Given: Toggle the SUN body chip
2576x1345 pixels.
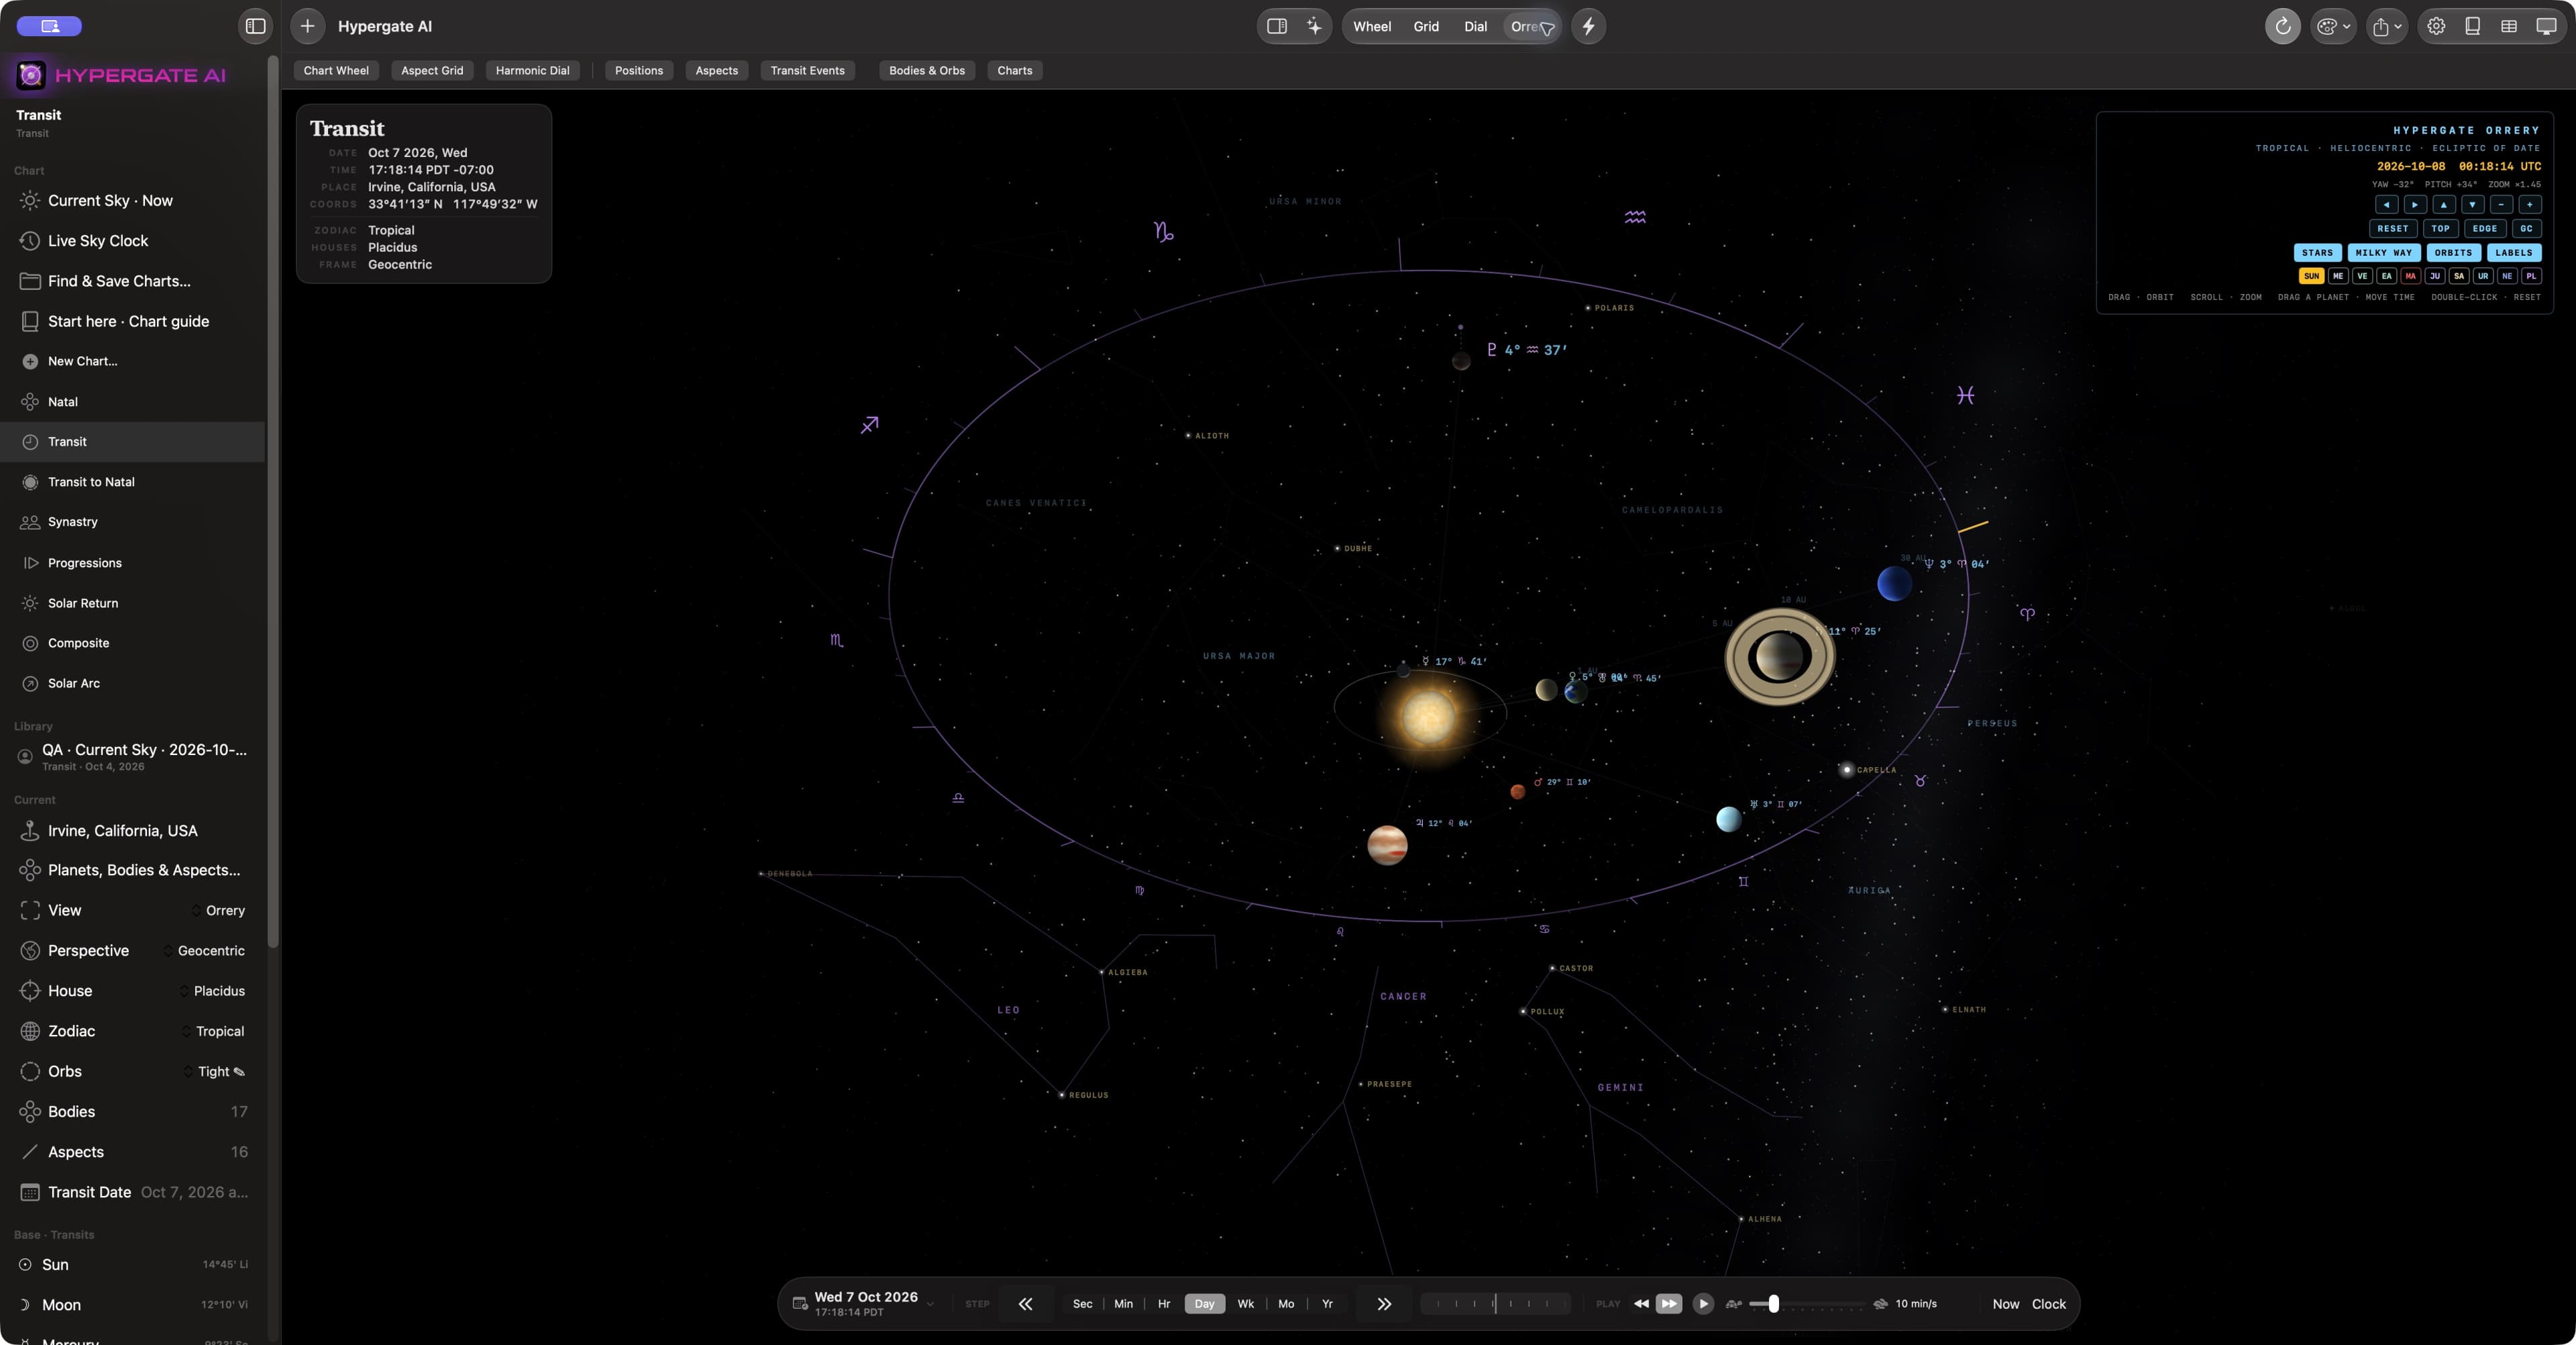Looking at the screenshot, I should click(x=2311, y=277).
